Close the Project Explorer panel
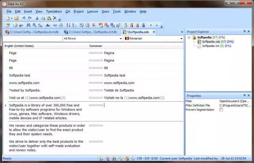This screenshot has width=254, height=163. pyautogui.click(x=249, y=31)
